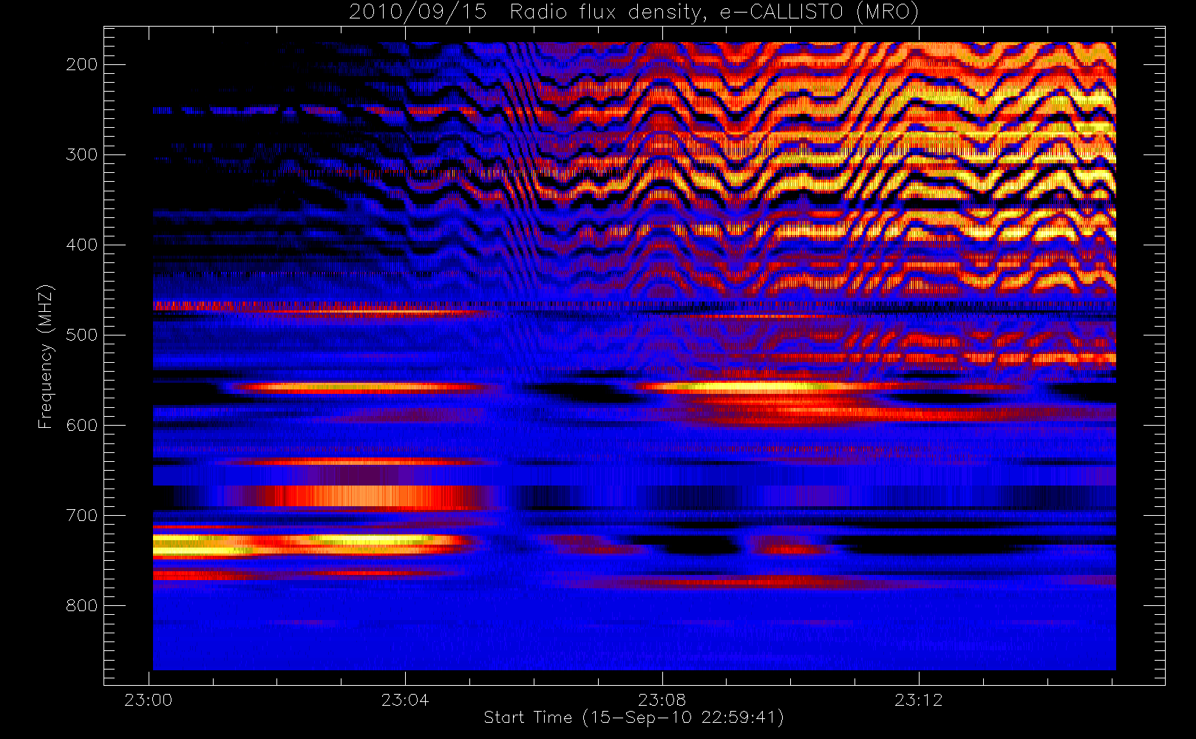1196x739 pixels.
Task: Click the date '2010/09/15' in title
Action: (x=418, y=13)
